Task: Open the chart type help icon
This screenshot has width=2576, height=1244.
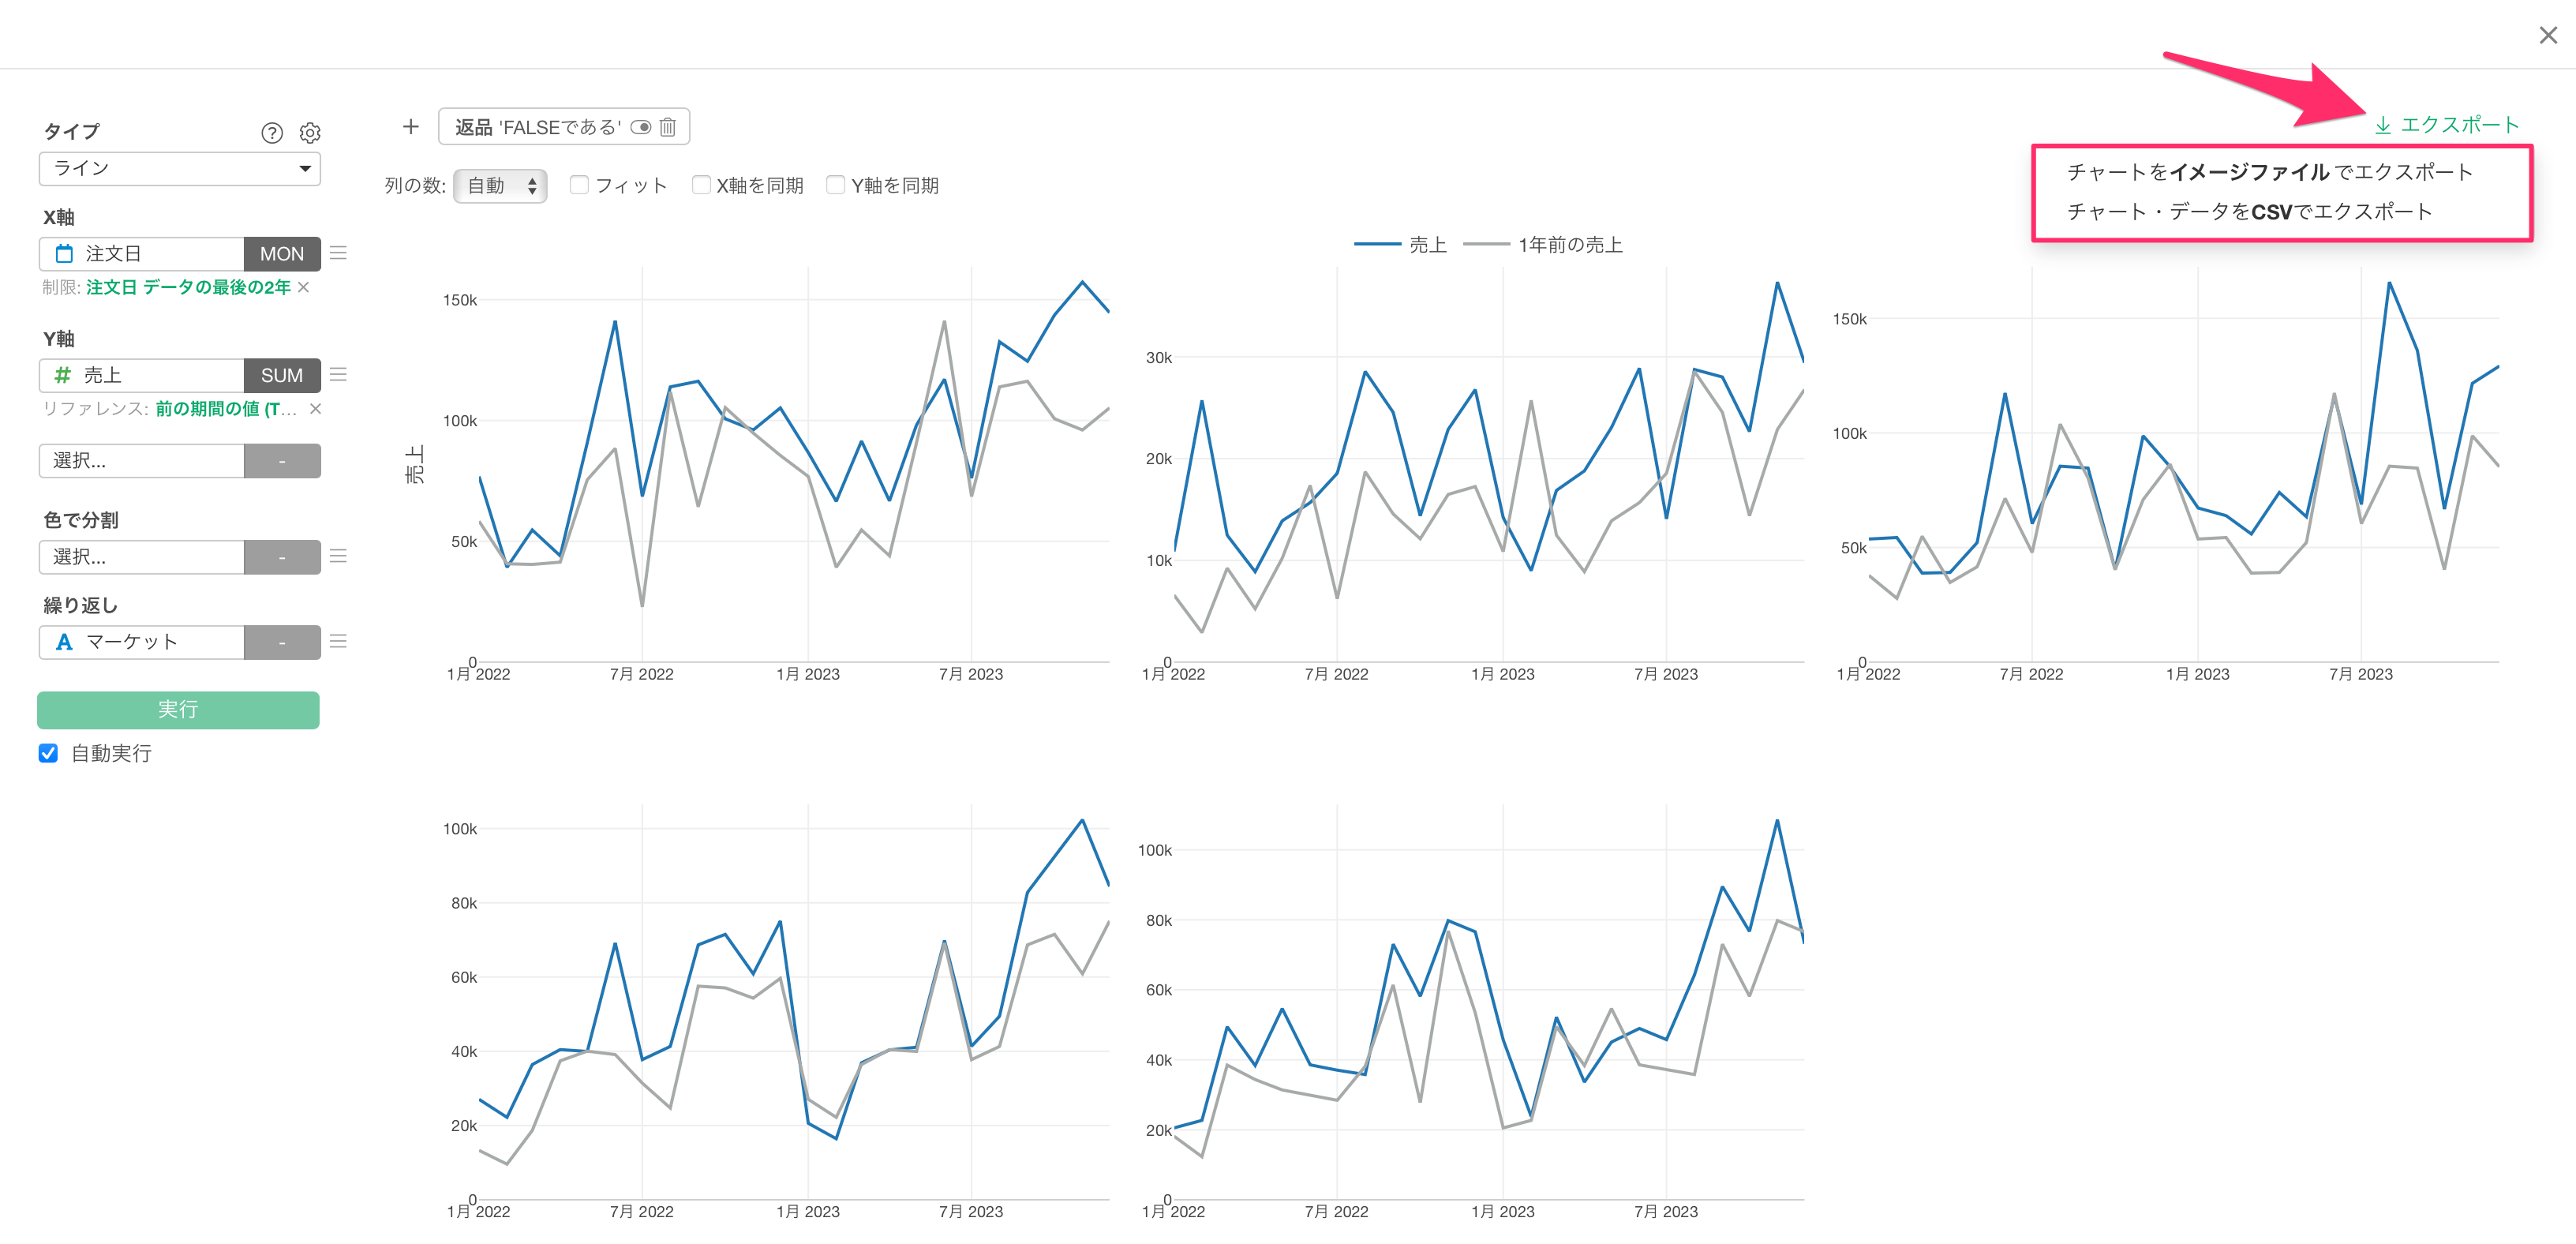Action: pos(271,133)
